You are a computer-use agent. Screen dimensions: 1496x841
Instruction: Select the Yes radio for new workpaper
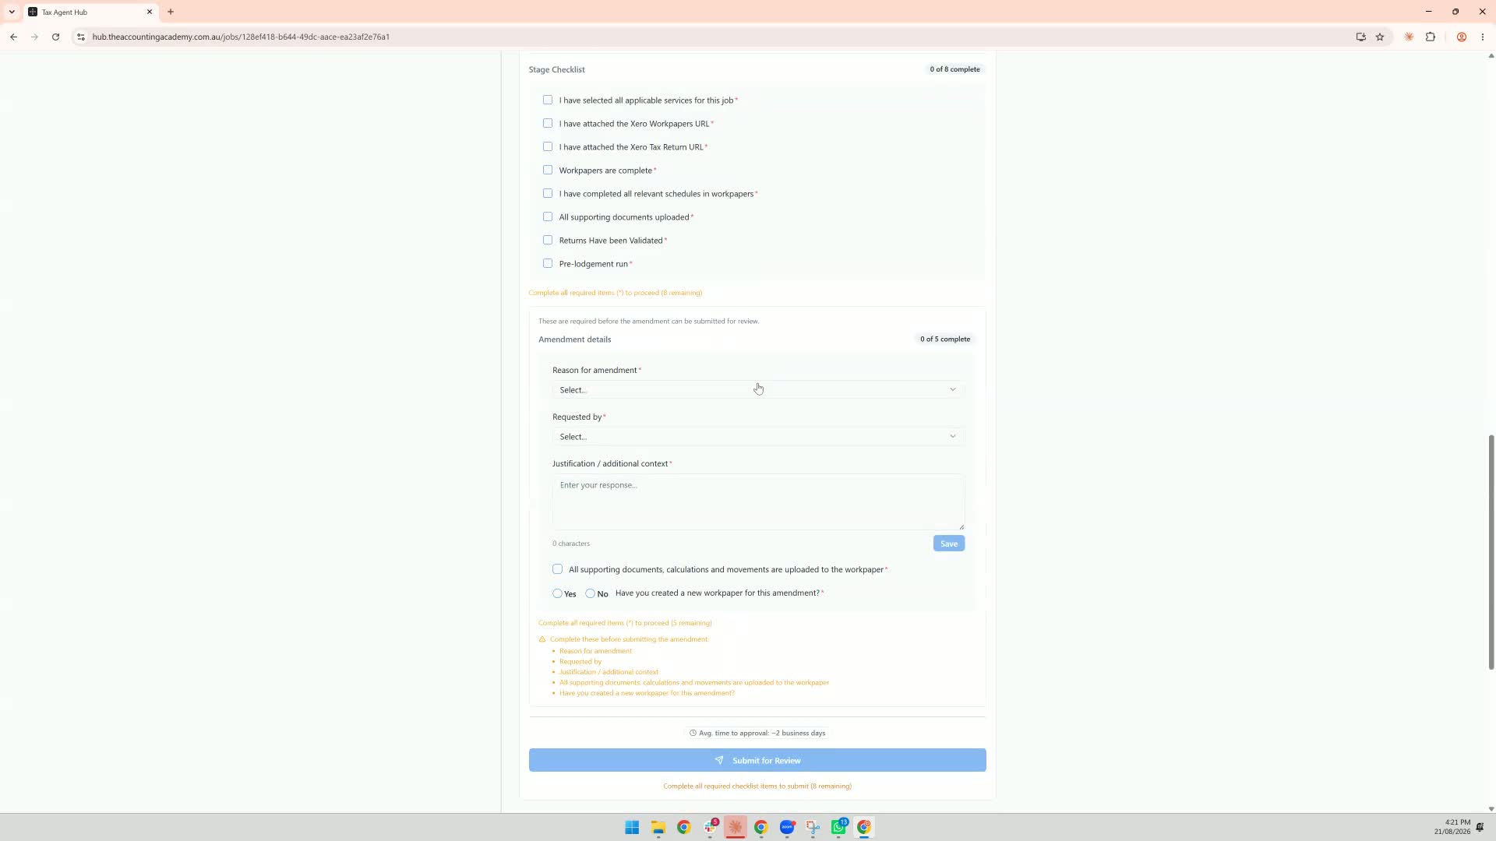point(558,593)
